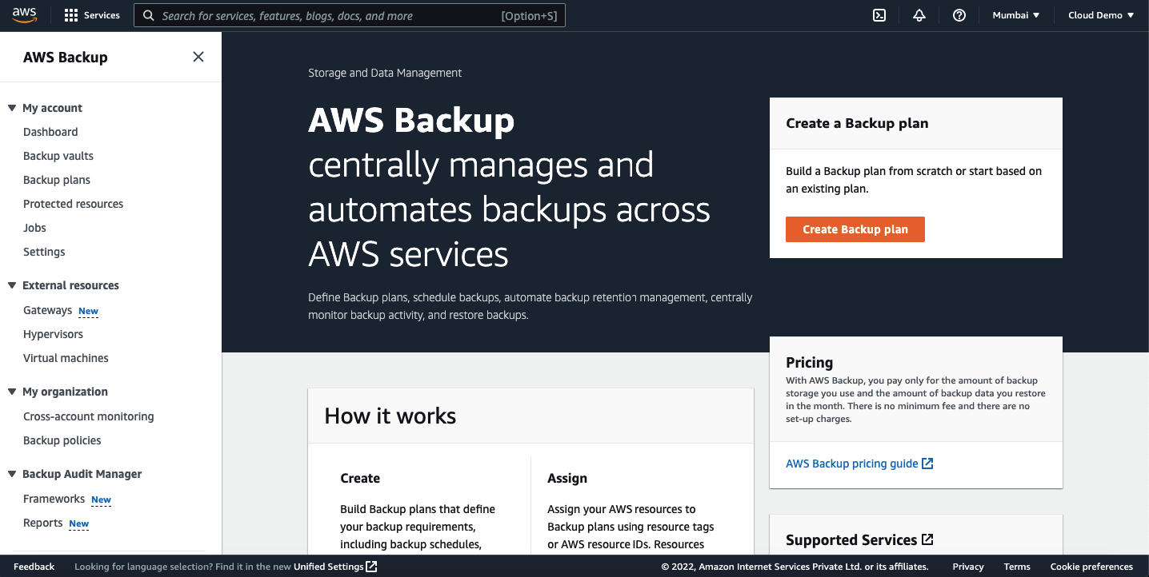Open the Services grid menu
Image resolution: width=1149 pixels, height=577 pixels.
pos(71,15)
